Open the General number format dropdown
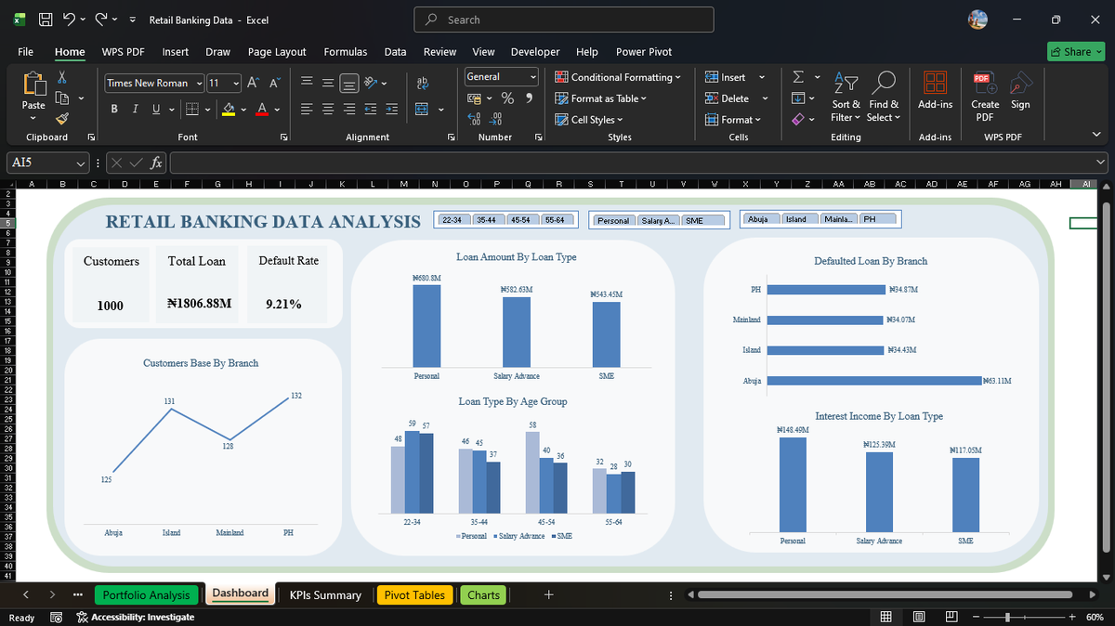The image size is (1115, 626). (533, 77)
